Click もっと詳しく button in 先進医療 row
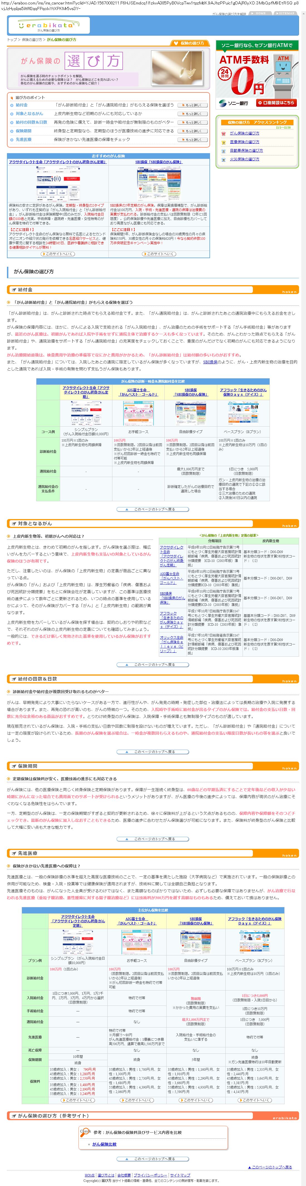This screenshot has height=1186, width=306. [193, 140]
